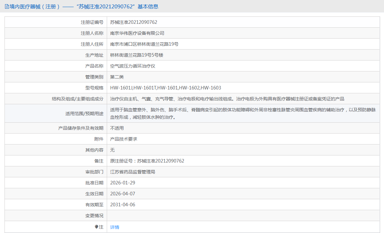
Task: Click approval department 江苏省药品监督管理局
Action: 133,172
